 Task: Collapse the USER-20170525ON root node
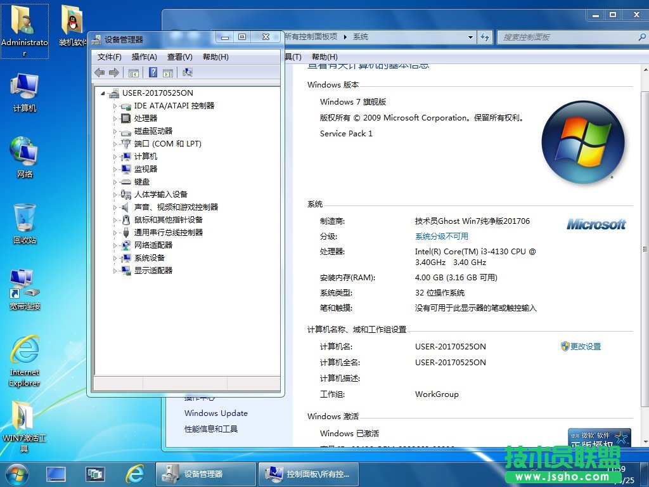point(103,94)
